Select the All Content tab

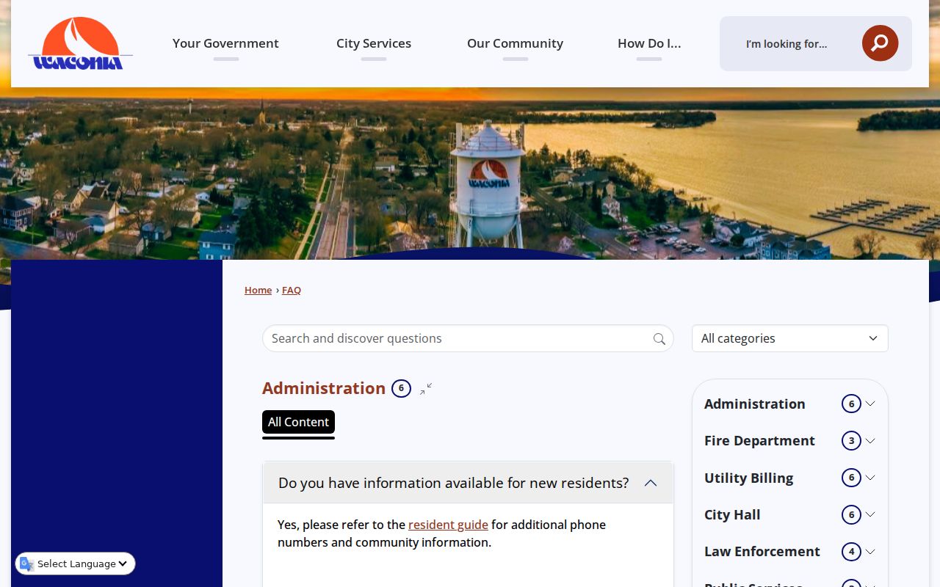point(298,422)
